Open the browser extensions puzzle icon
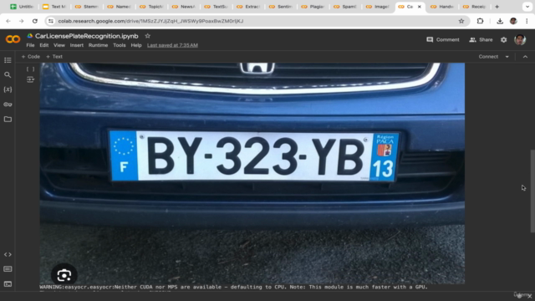 [x=480, y=21]
